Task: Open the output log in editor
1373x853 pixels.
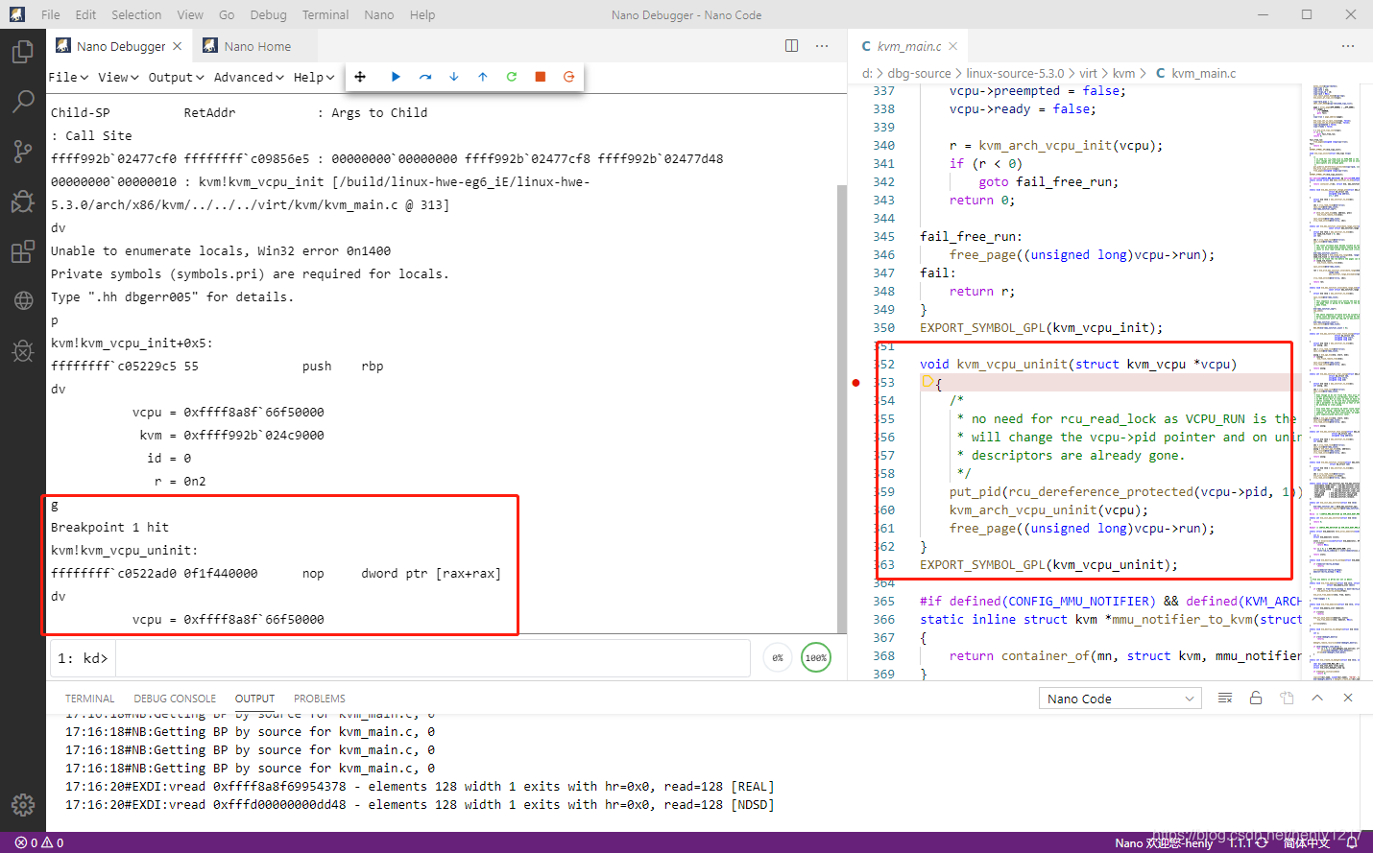Action: click(1287, 698)
